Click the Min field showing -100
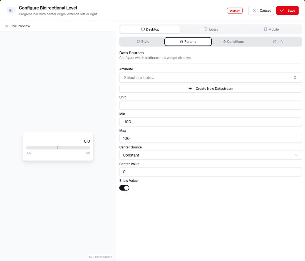 click(210, 122)
